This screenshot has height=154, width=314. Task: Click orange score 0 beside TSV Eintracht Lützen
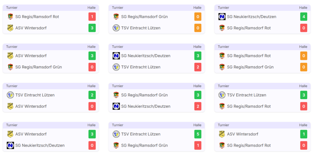[198, 28]
